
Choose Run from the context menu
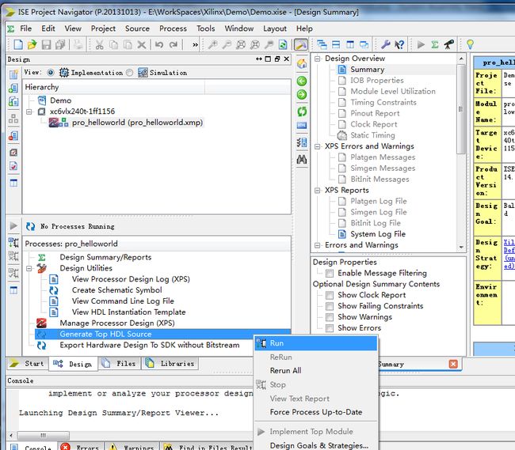[x=316, y=343]
